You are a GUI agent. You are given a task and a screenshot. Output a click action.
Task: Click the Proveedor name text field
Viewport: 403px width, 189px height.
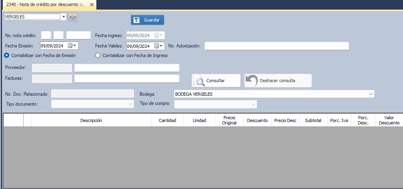point(127,68)
